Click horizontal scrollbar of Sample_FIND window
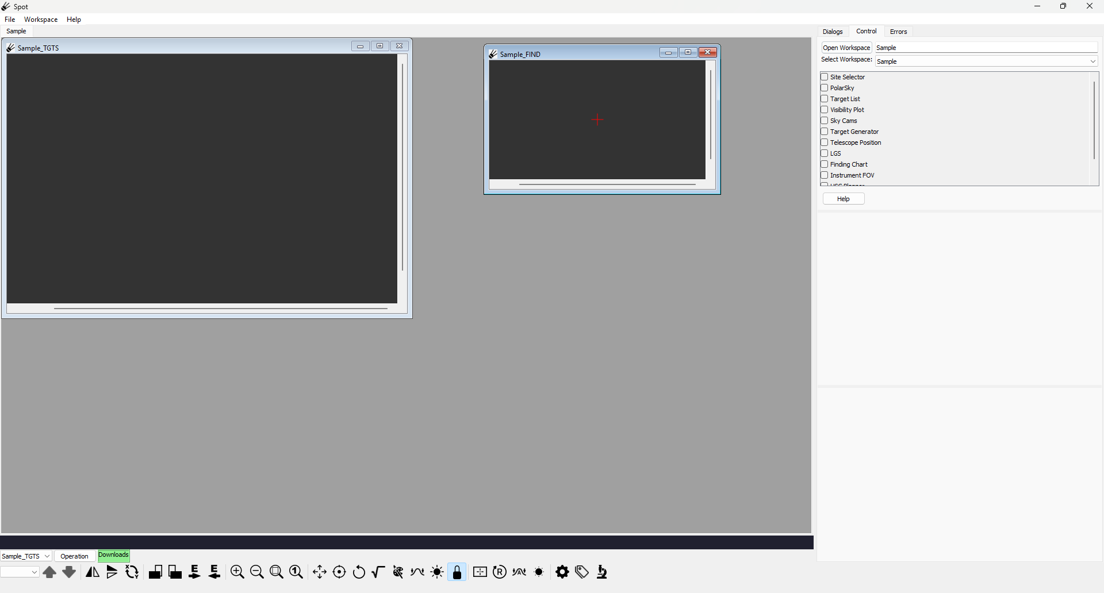The width and height of the screenshot is (1104, 593). (x=607, y=184)
